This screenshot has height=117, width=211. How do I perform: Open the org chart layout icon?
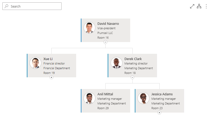click(199, 6)
